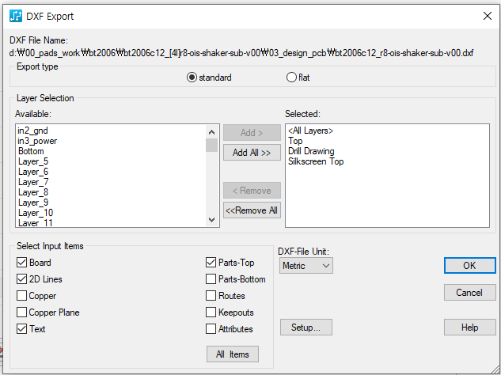Open the DXF-File Unit dropdown
501x375 pixels.
(x=306, y=266)
